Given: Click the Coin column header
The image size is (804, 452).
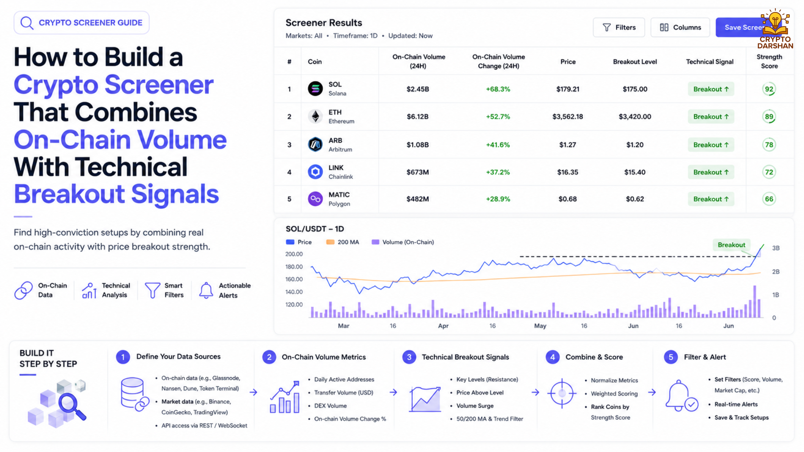Looking at the screenshot, I should pyautogui.click(x=315, y=62).
